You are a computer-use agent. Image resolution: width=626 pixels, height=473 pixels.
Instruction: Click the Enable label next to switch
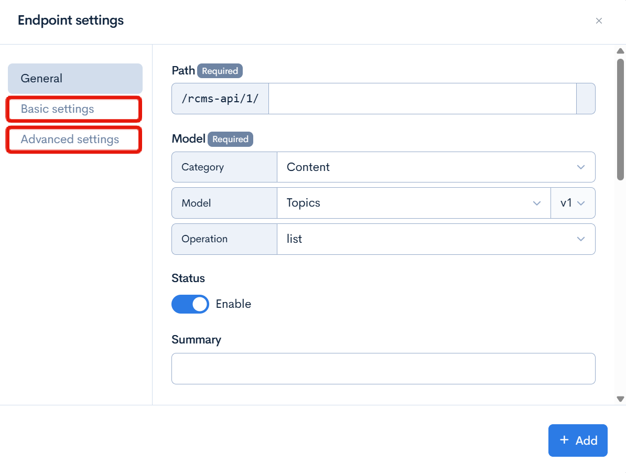[x=233, y=304]
